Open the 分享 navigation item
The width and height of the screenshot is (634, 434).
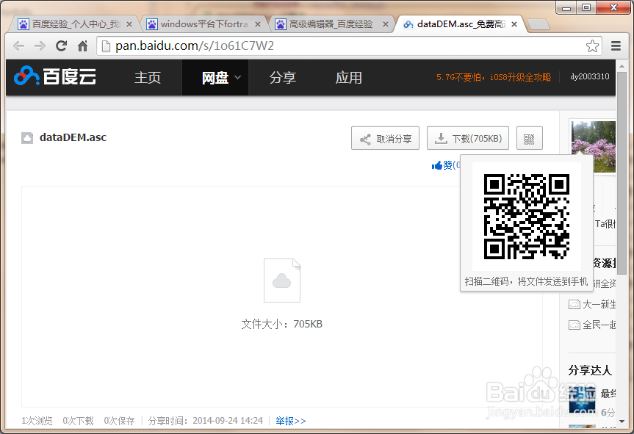(283, 78)
